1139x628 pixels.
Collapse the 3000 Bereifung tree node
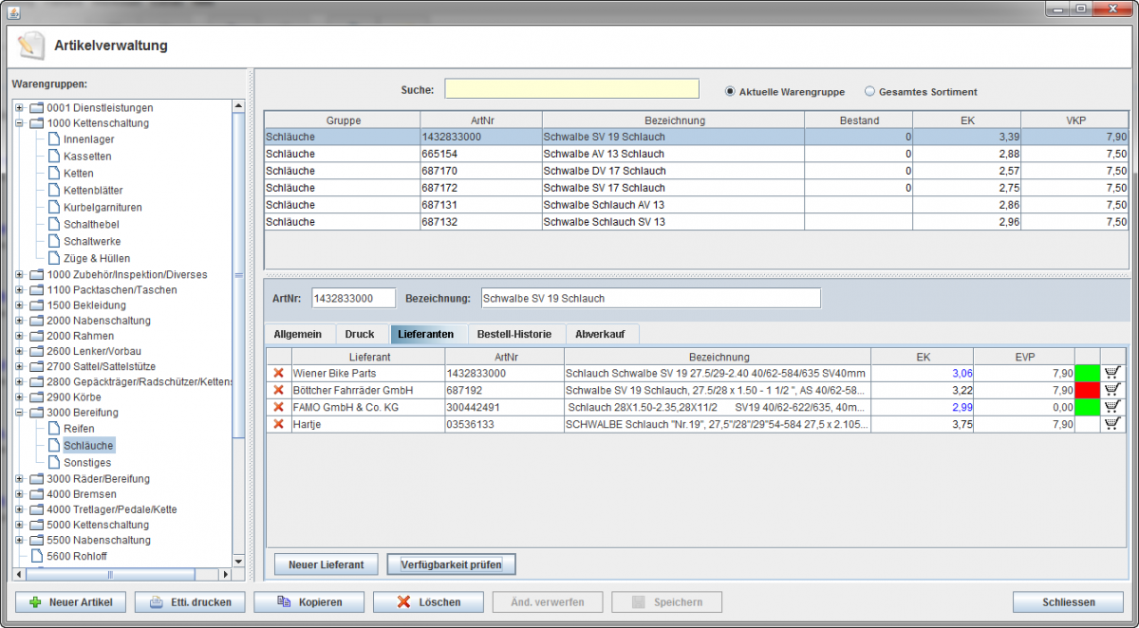(x=19, y=414)
